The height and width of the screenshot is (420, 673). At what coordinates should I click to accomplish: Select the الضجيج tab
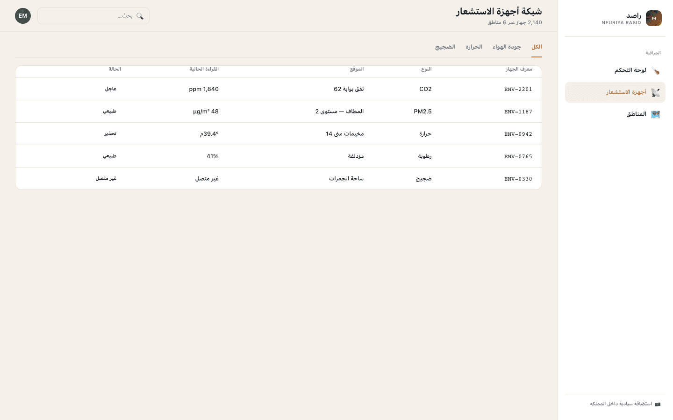coord(445,47)
